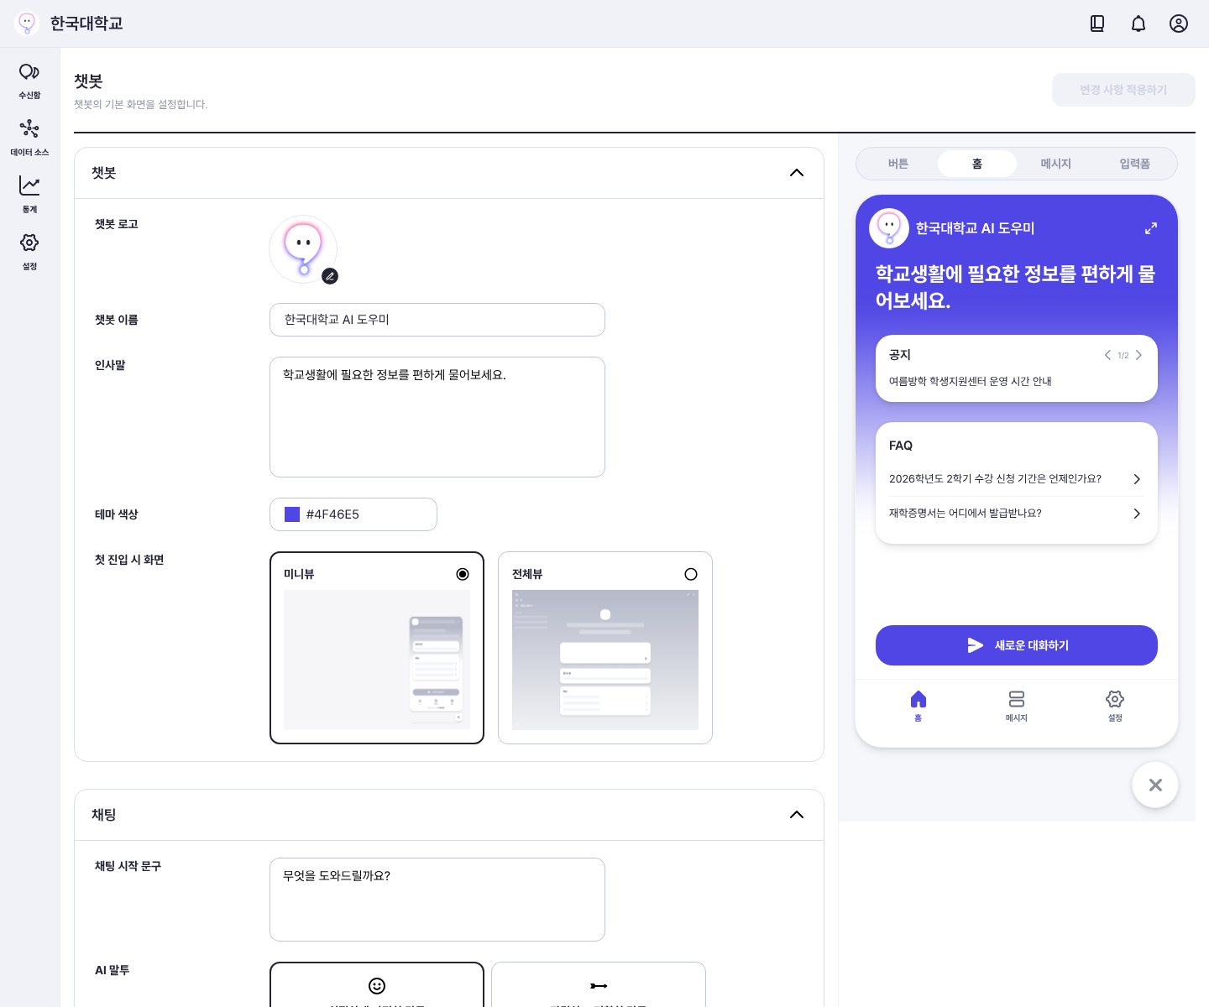Switch to the 홈 preview tab

click(977, 164)
